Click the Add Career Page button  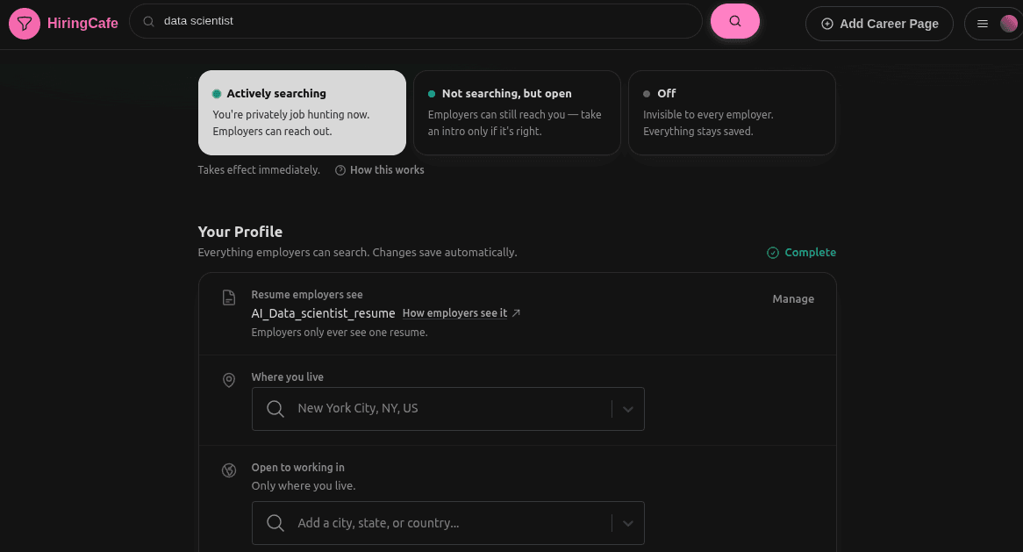[879, 24]
